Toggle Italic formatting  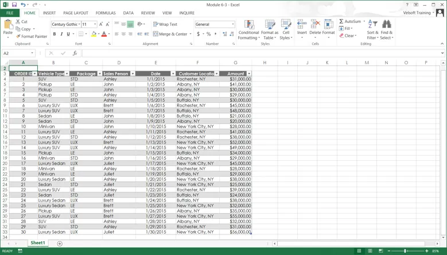(61, 34)
